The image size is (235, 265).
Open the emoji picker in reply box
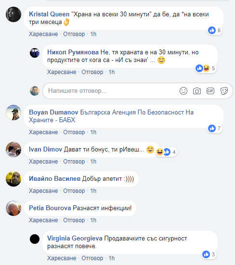[x=183, y=91]
